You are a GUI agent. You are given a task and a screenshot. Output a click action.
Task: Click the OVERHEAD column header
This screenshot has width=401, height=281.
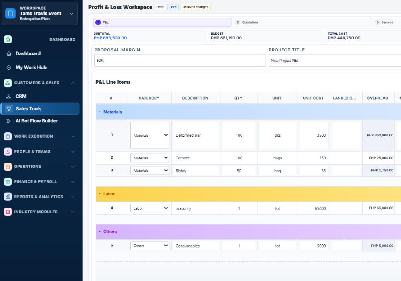pyautogui.click(x=377, y=98)
